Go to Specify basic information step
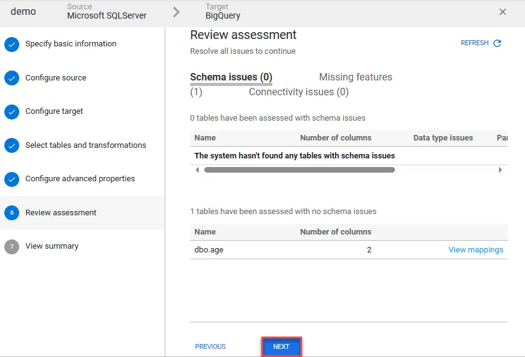Viewport: 525px width, 357px height. (x=71, y=44)
